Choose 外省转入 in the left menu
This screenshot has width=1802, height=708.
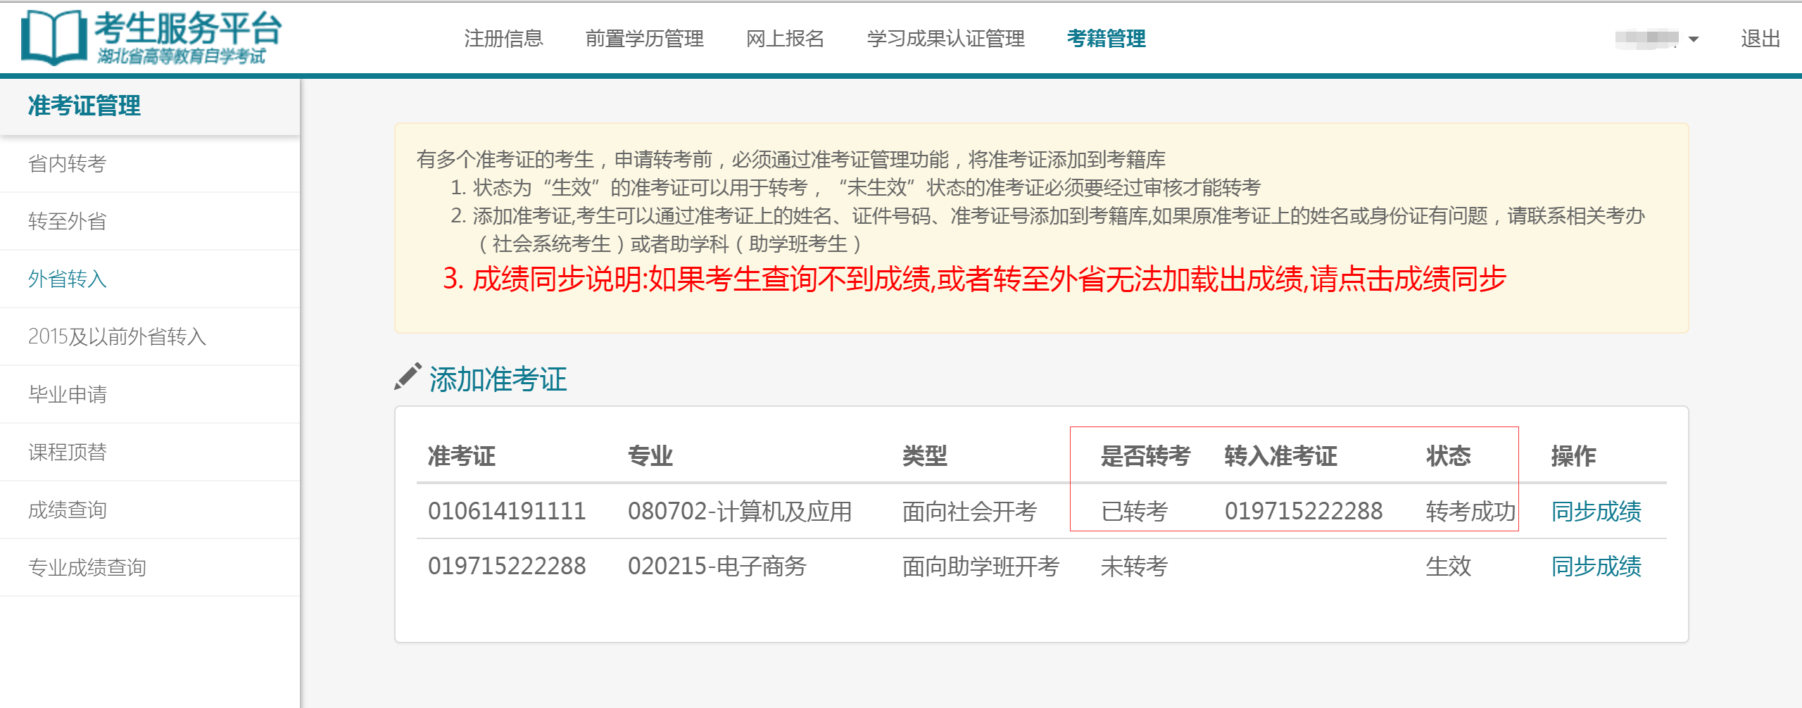[x=68, y=279]
